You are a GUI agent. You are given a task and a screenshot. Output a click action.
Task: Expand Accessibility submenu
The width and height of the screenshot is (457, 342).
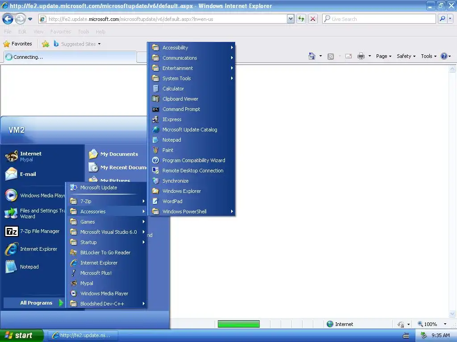pyautogui.click(x=191, y=48)
